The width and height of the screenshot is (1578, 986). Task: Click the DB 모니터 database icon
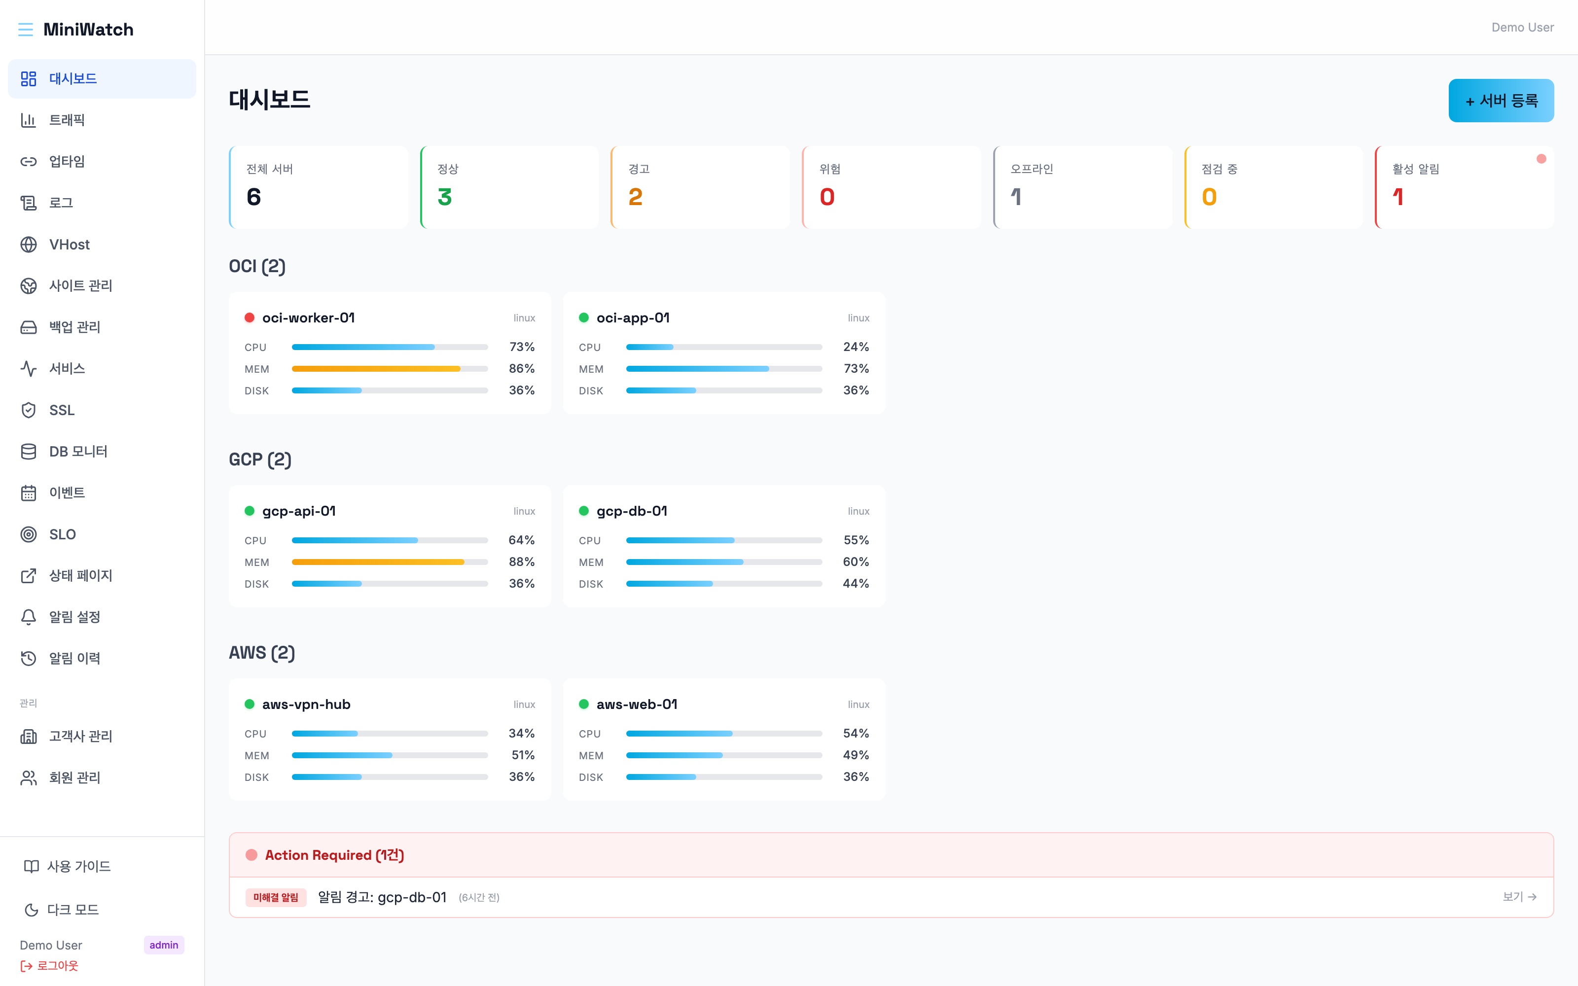29,451
